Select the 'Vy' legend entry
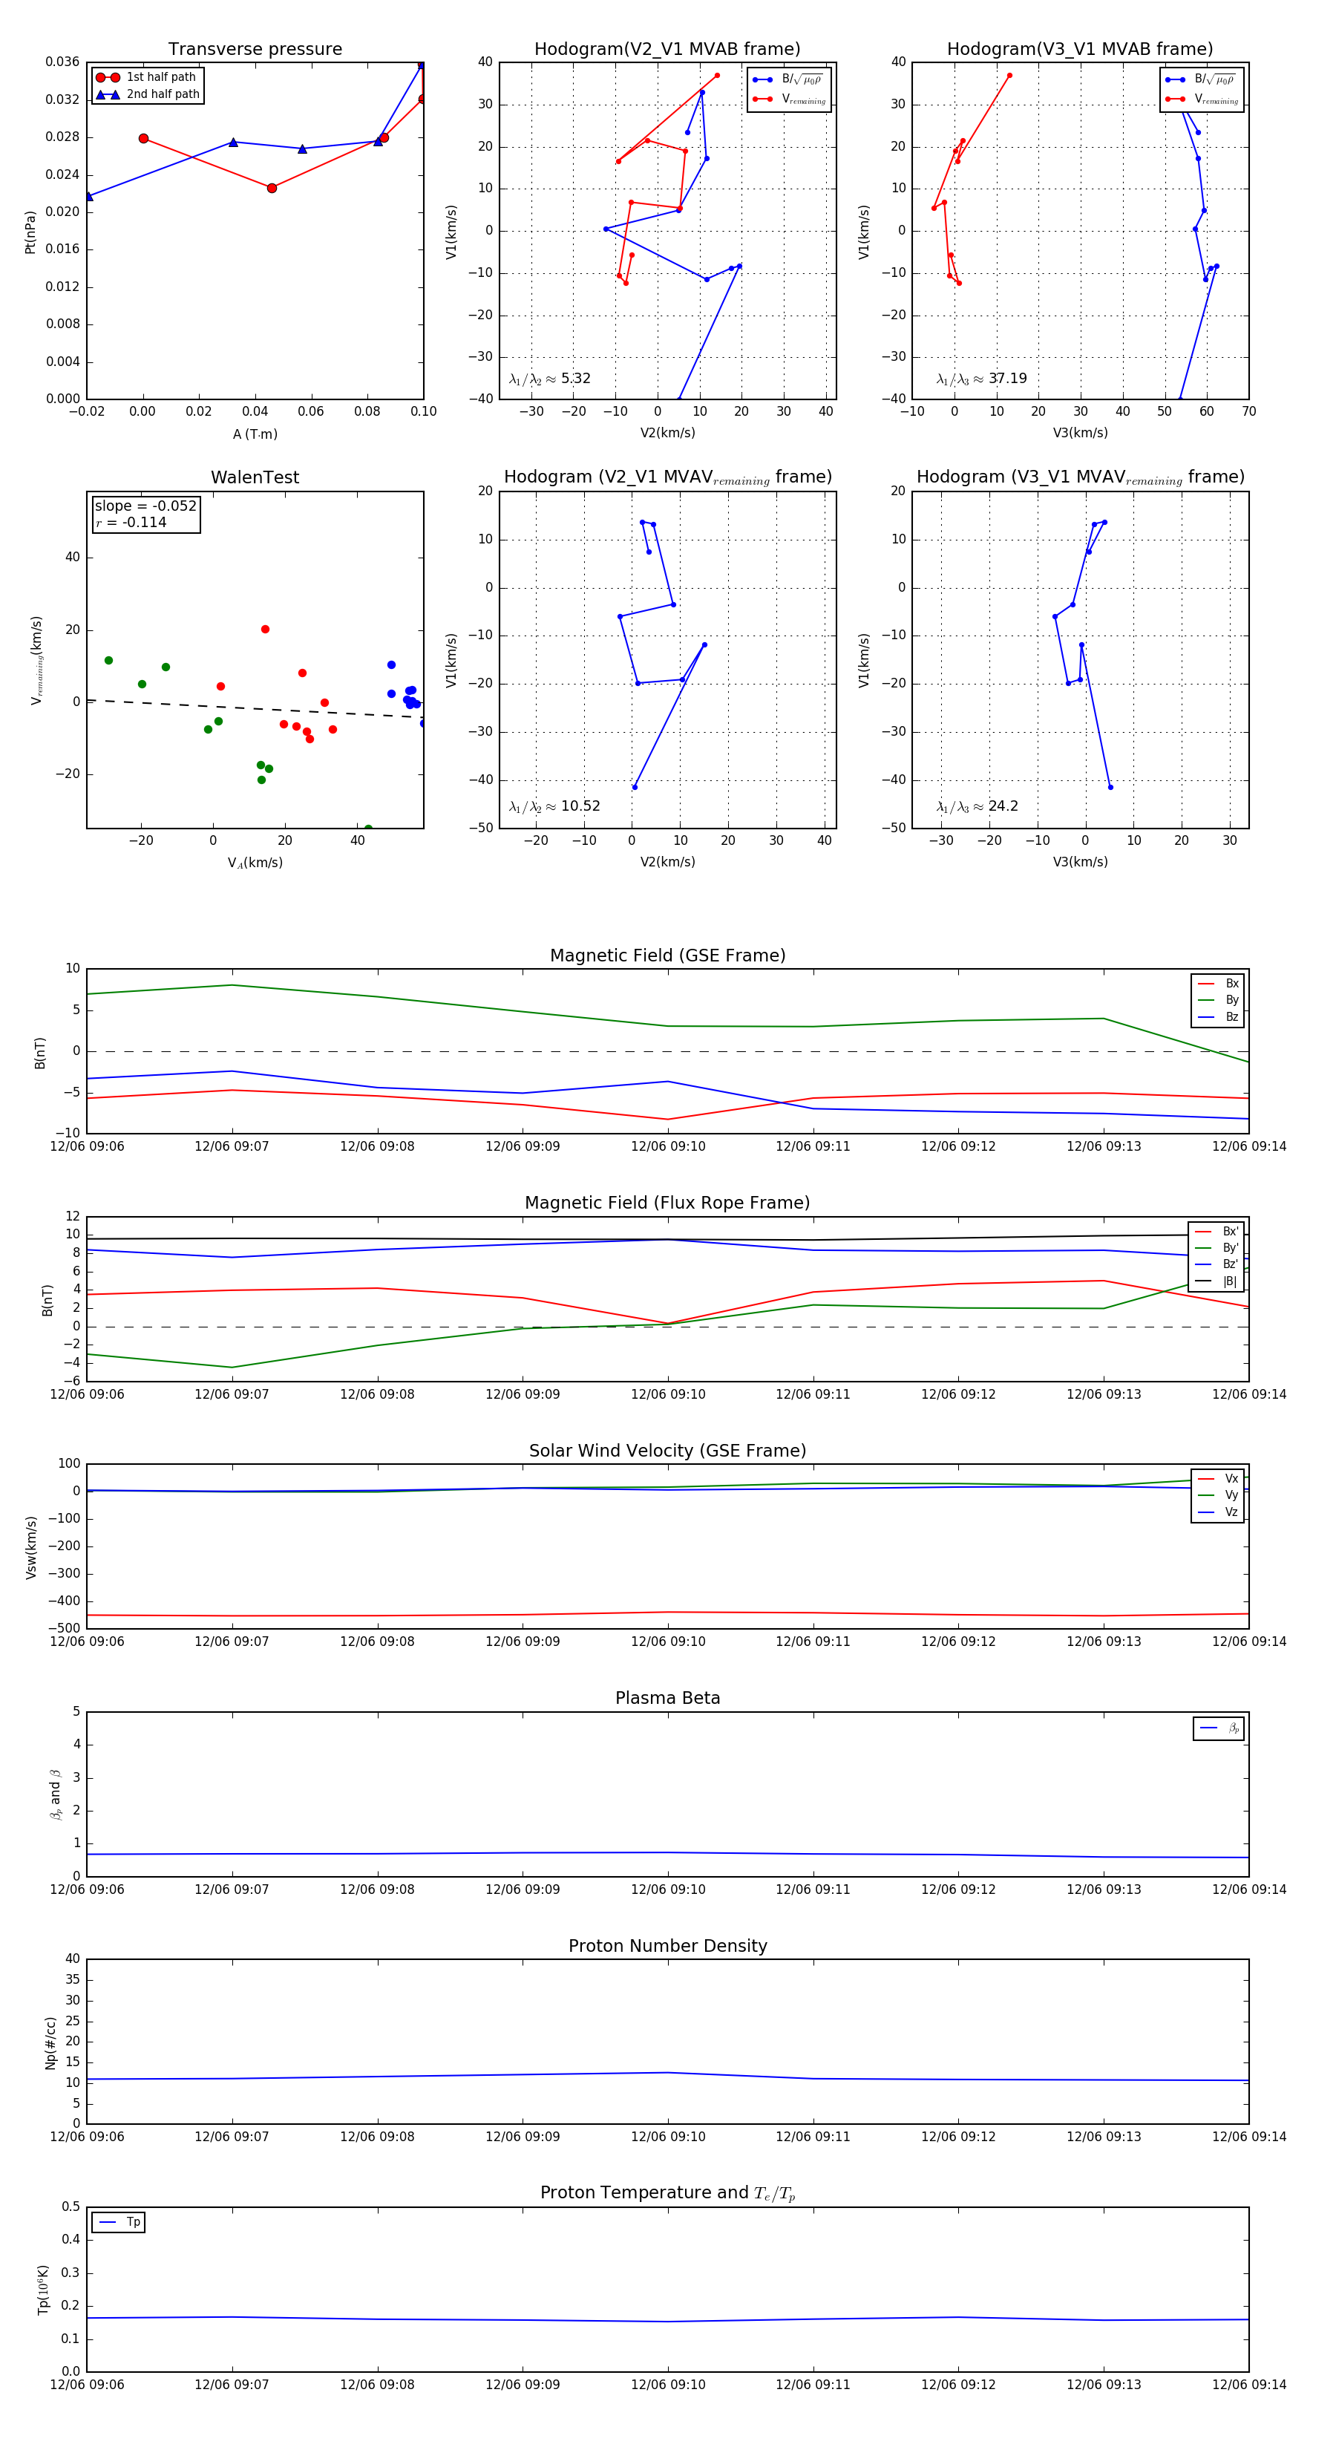The width and height of the screenshot is (1336, 2450). tap(1218, 1495)
